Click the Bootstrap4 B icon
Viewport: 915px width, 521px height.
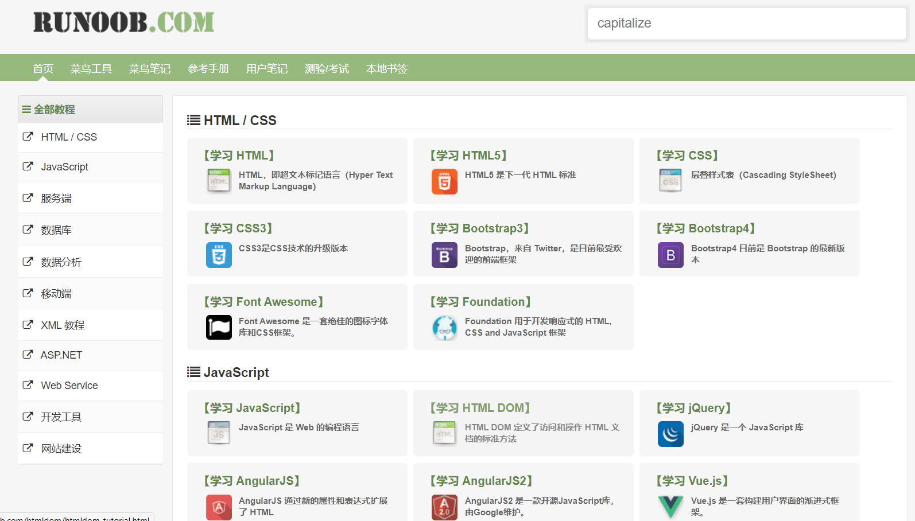click(x=670, y=255)
